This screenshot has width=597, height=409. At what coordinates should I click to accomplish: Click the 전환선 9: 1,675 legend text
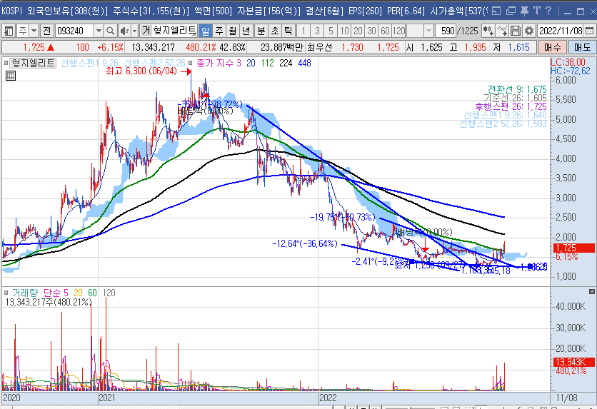point(517,89)
